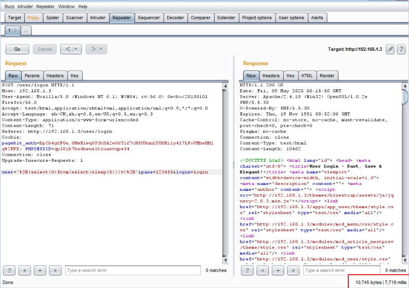Click the request '0 matches' label
The height and width of the screenshot is (288, 409).
click(216, 270)
